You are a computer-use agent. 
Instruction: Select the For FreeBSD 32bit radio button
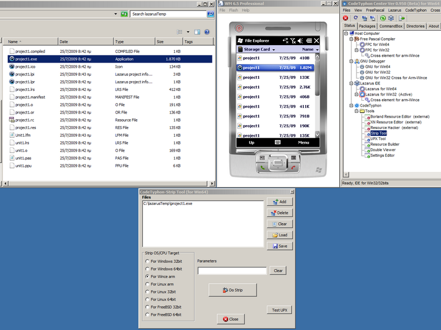147,307
